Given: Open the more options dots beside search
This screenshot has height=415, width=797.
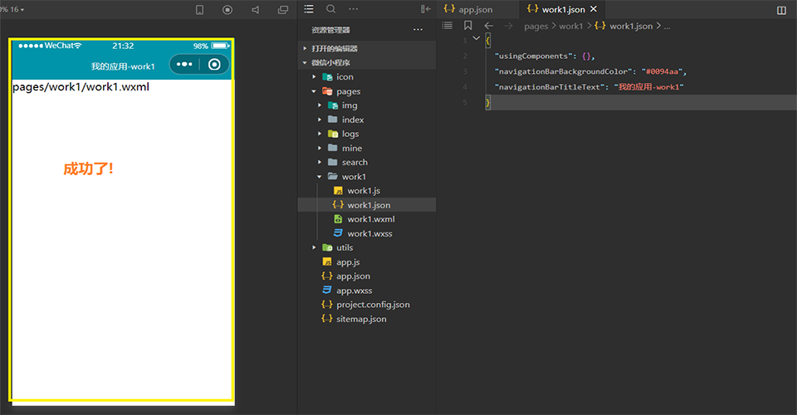Looking at the screenshot, I should [x=354, y=8].
